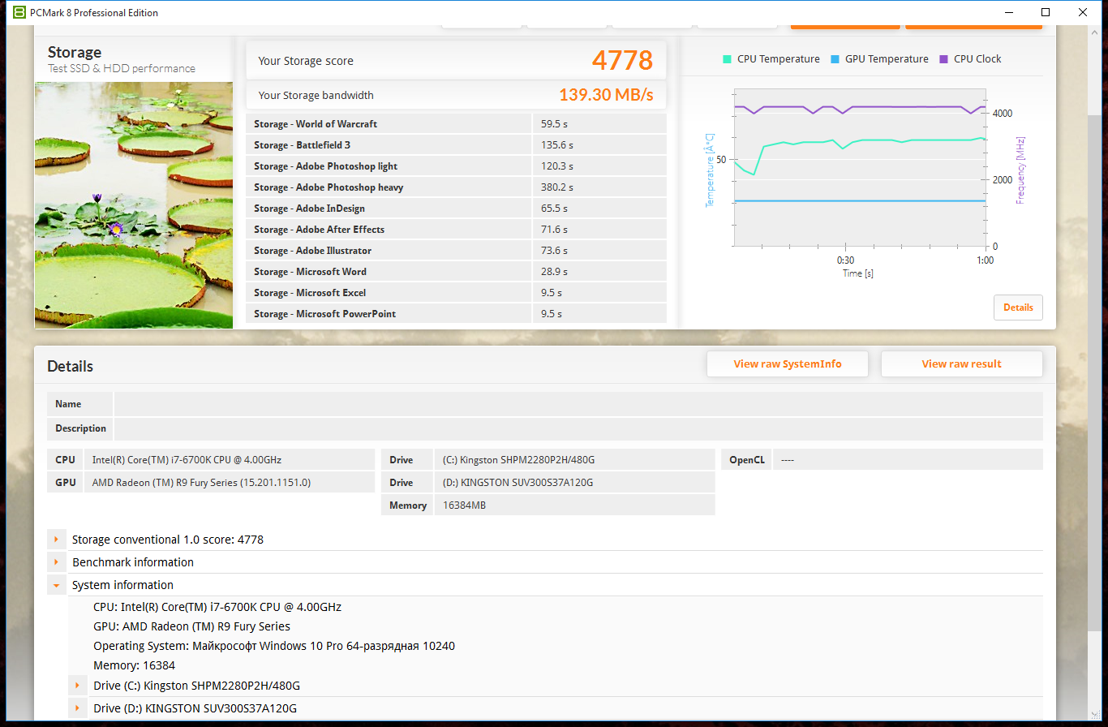Select the "Storage - Adobe InDesign" row
1108x727 pixels.
click(456, 209)
